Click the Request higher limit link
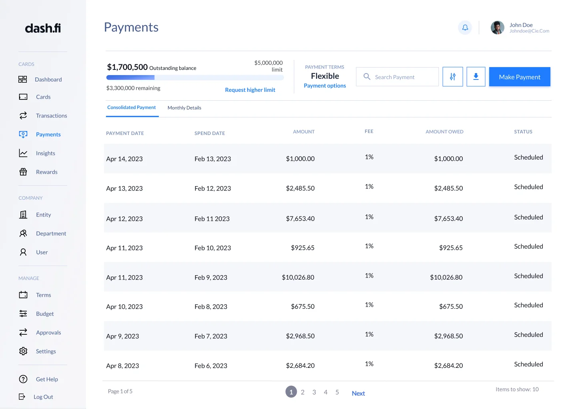Screen dimensions: 576x409 pyautogui.click(x=250, y=90)
